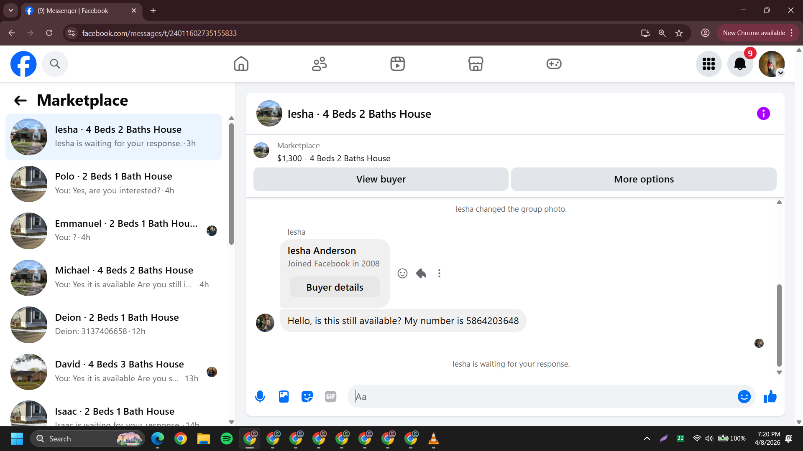Click the voice clip microphone icon
This screenshot has height=451, width=803.
point(260,397)
